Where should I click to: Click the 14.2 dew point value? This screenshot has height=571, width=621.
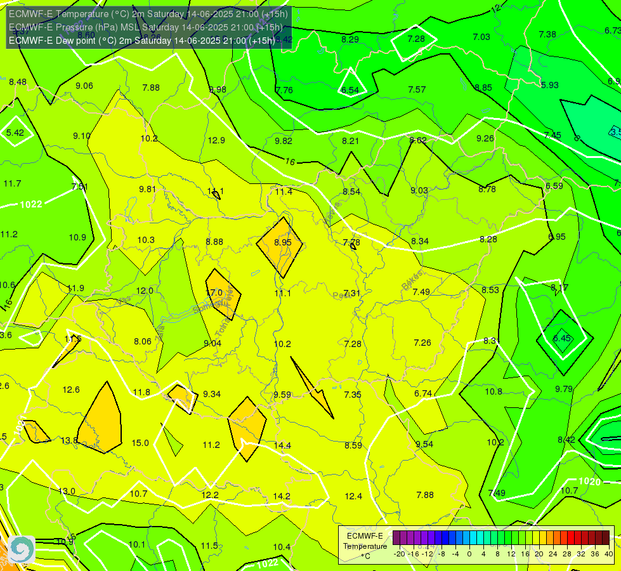[x=282, y=496]
